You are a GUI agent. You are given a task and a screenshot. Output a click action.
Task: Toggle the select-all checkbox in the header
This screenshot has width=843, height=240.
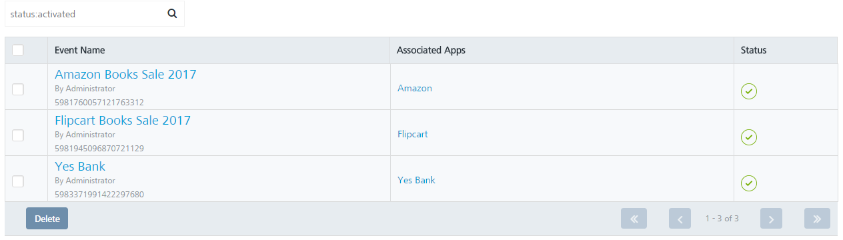coord(18,50)
